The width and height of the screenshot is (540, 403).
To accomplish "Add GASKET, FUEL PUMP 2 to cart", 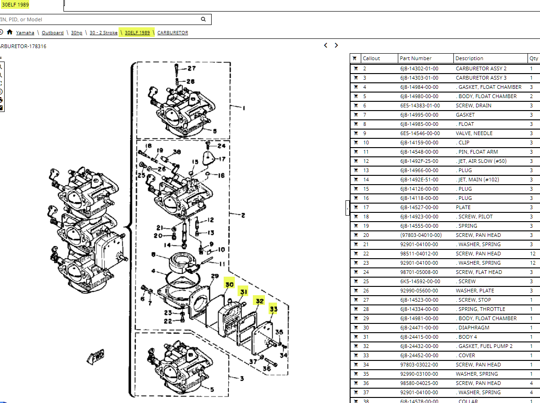I will click(x=355, y=346).
